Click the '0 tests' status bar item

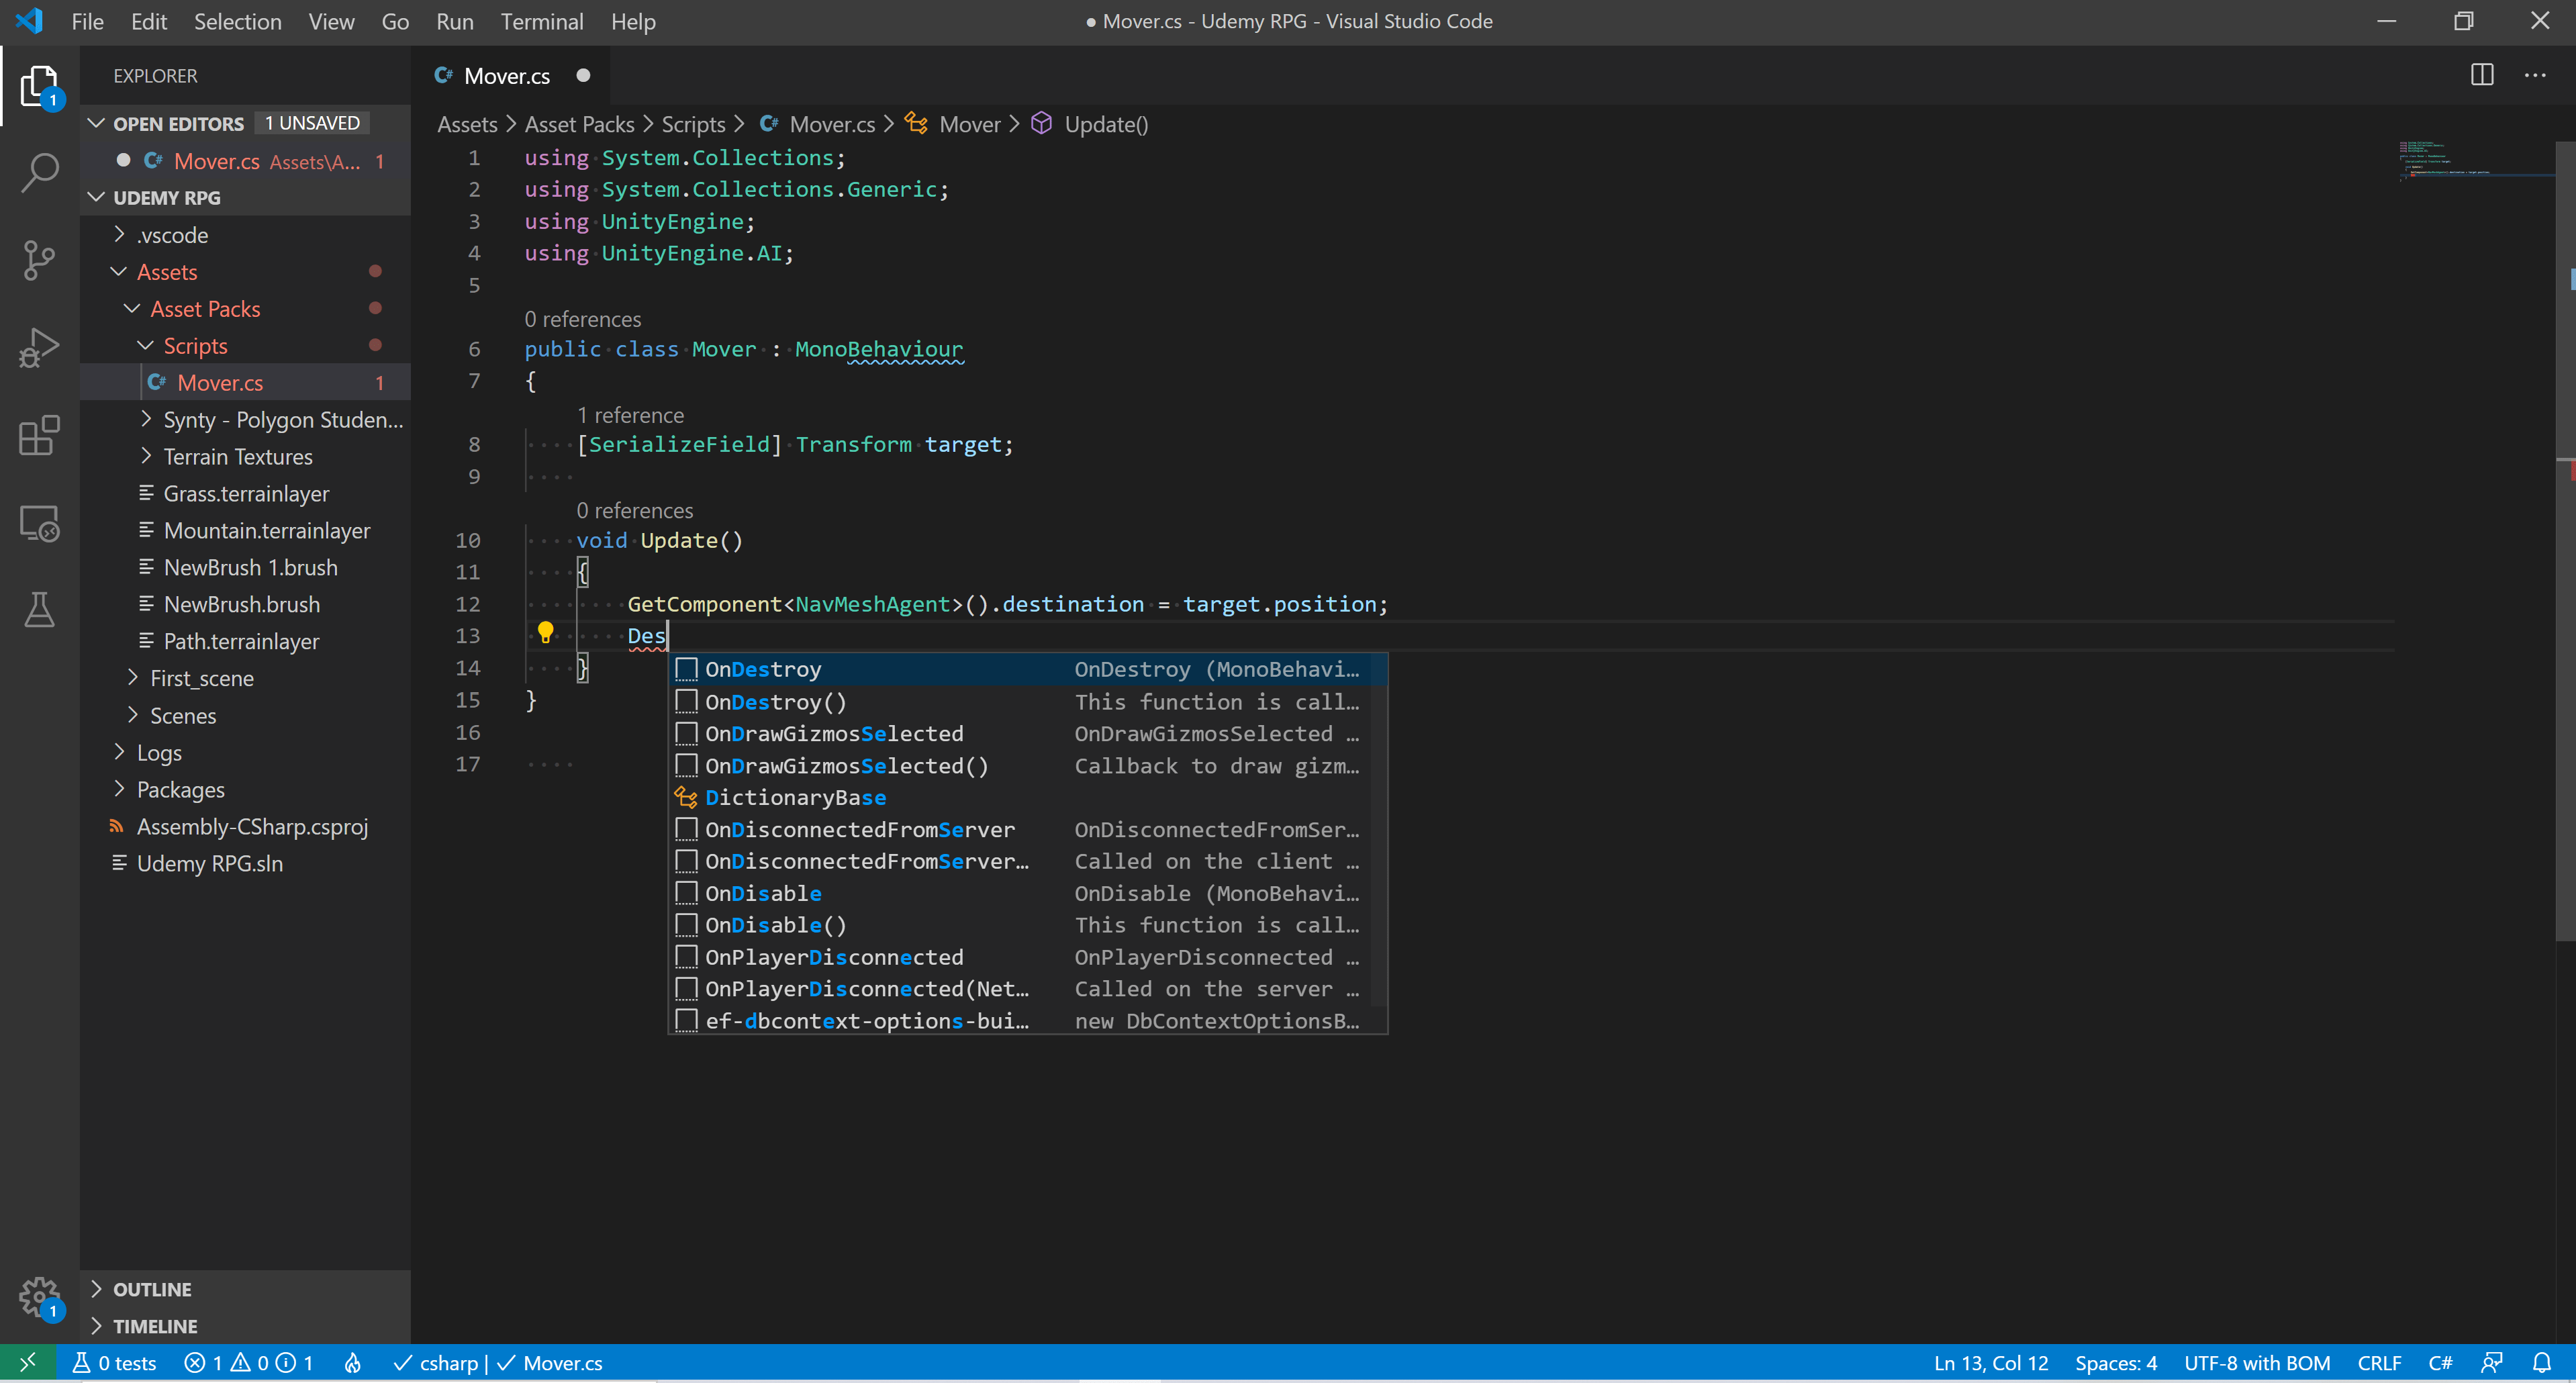pyautogui.click(x=113, y=1362)
